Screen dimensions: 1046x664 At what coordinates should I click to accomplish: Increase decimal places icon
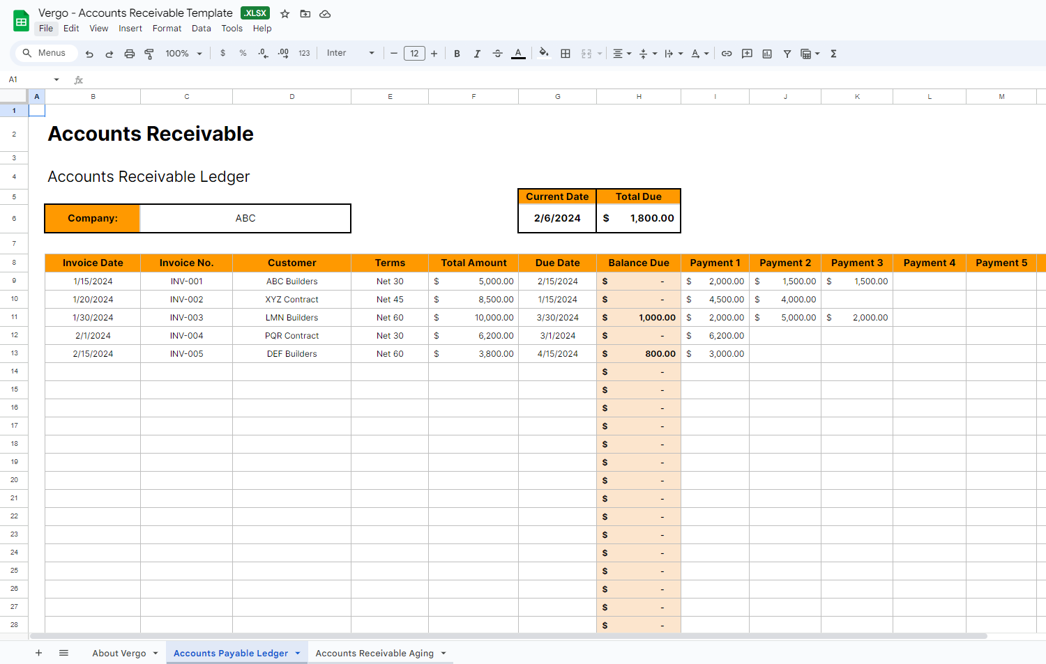click(283, 53)
